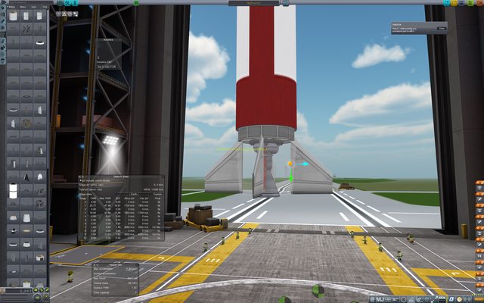Click the blue Save craft button

pyautogui.click(x=461, y=3)
